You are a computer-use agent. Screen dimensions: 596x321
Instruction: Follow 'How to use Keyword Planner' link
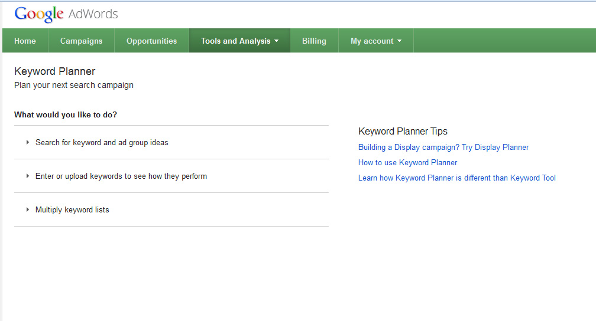(x=407, y=162)
